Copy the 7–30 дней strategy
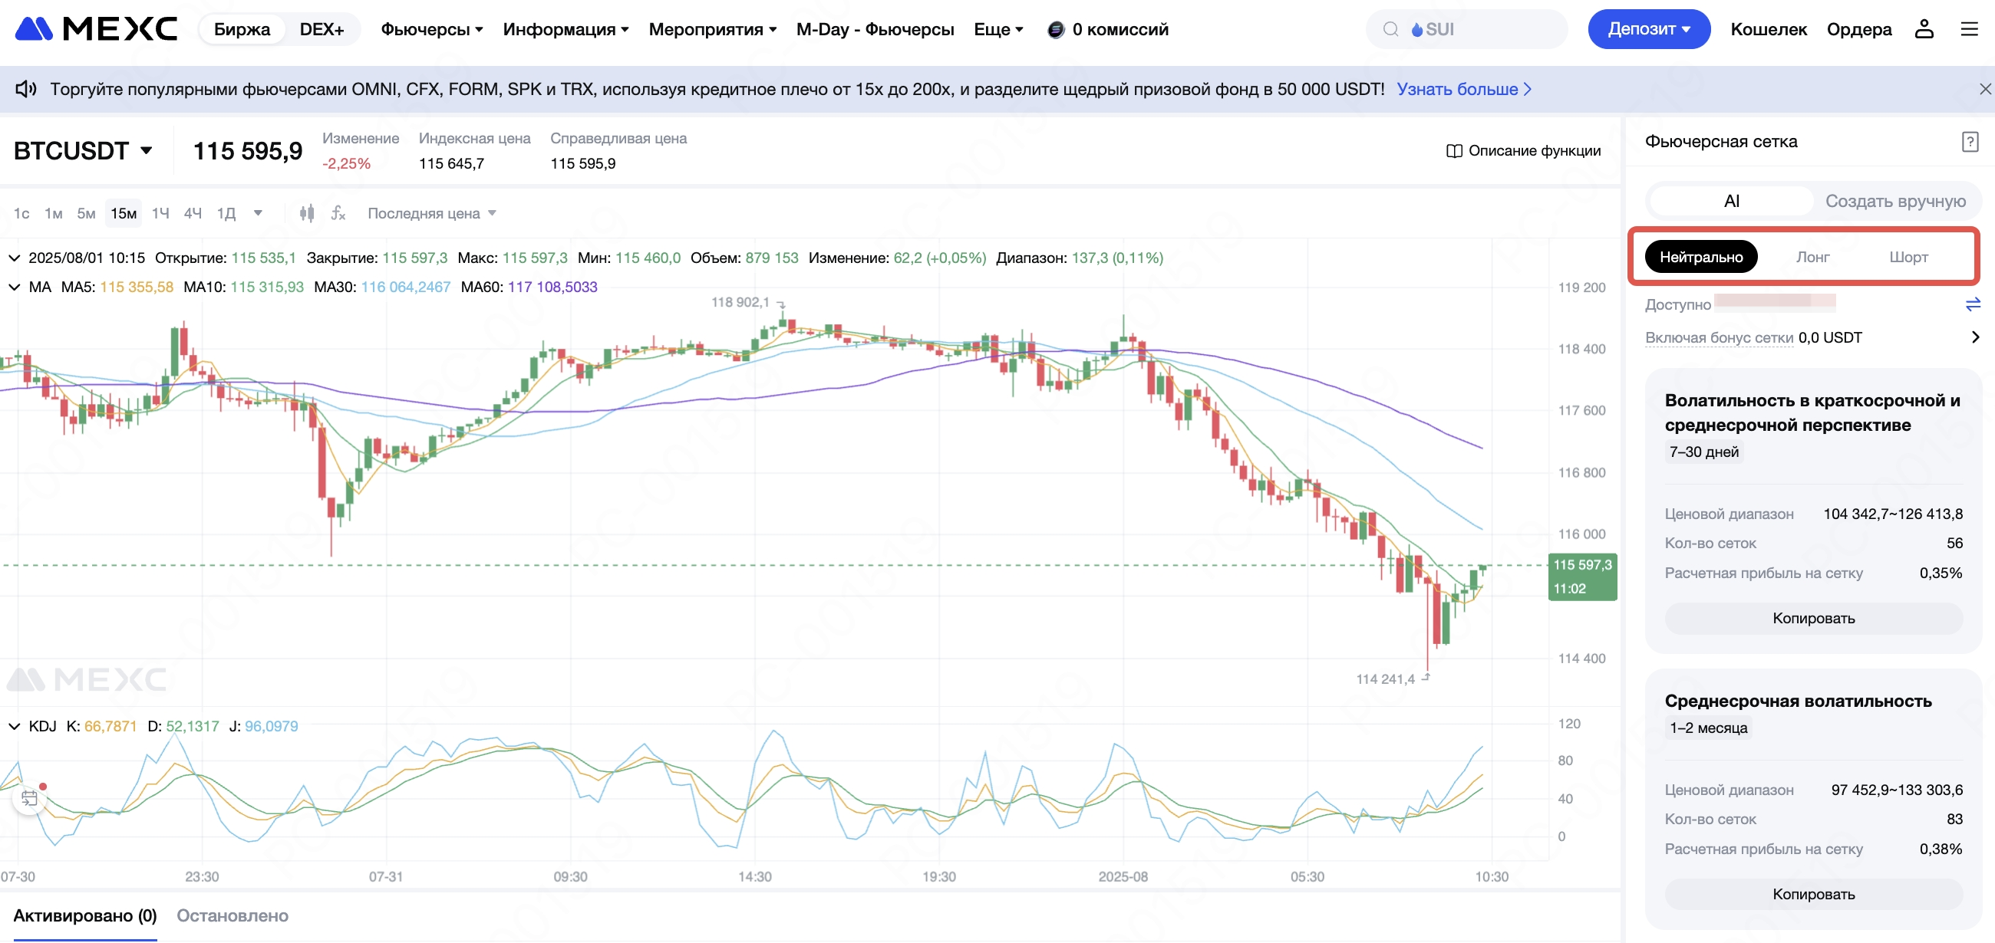 (1813, 618)
